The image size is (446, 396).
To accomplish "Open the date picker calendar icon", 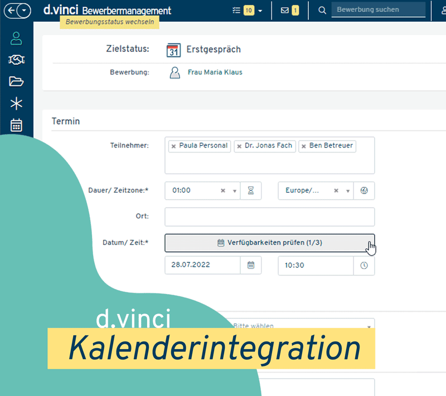I will coord(251,265).
